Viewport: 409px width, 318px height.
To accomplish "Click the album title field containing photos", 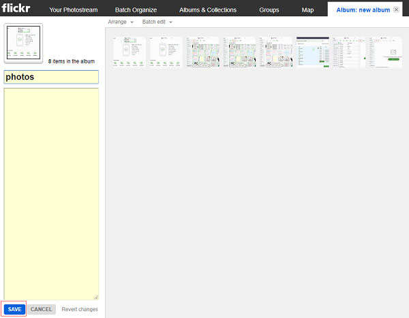I will (x=51, y=77).
